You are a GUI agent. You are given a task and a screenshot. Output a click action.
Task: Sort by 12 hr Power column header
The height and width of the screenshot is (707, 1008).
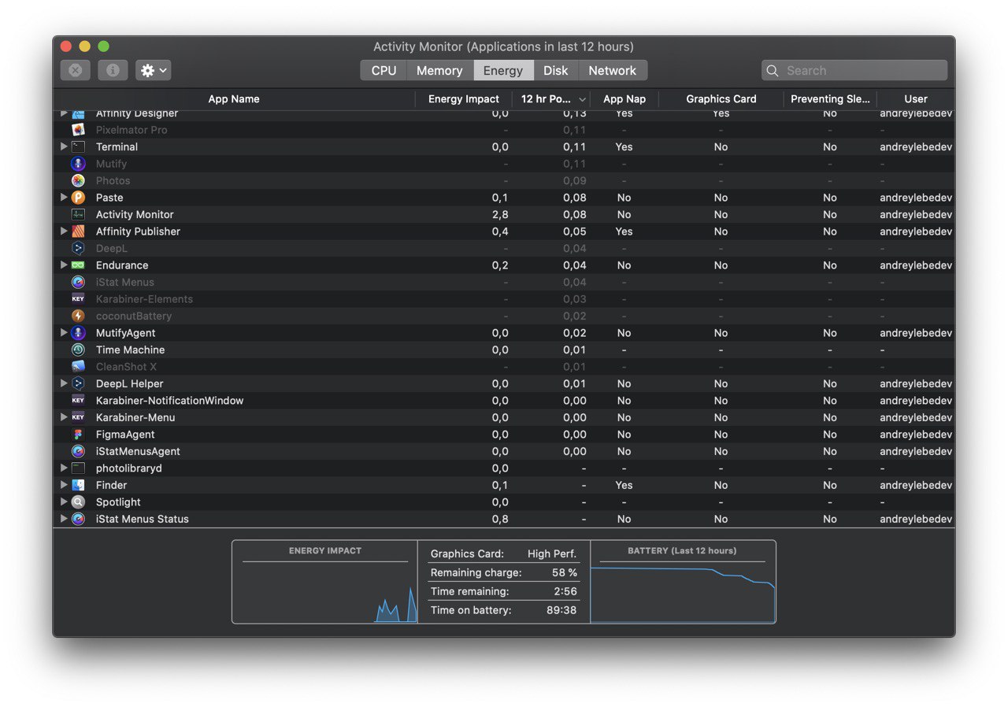tap(551, 99)
